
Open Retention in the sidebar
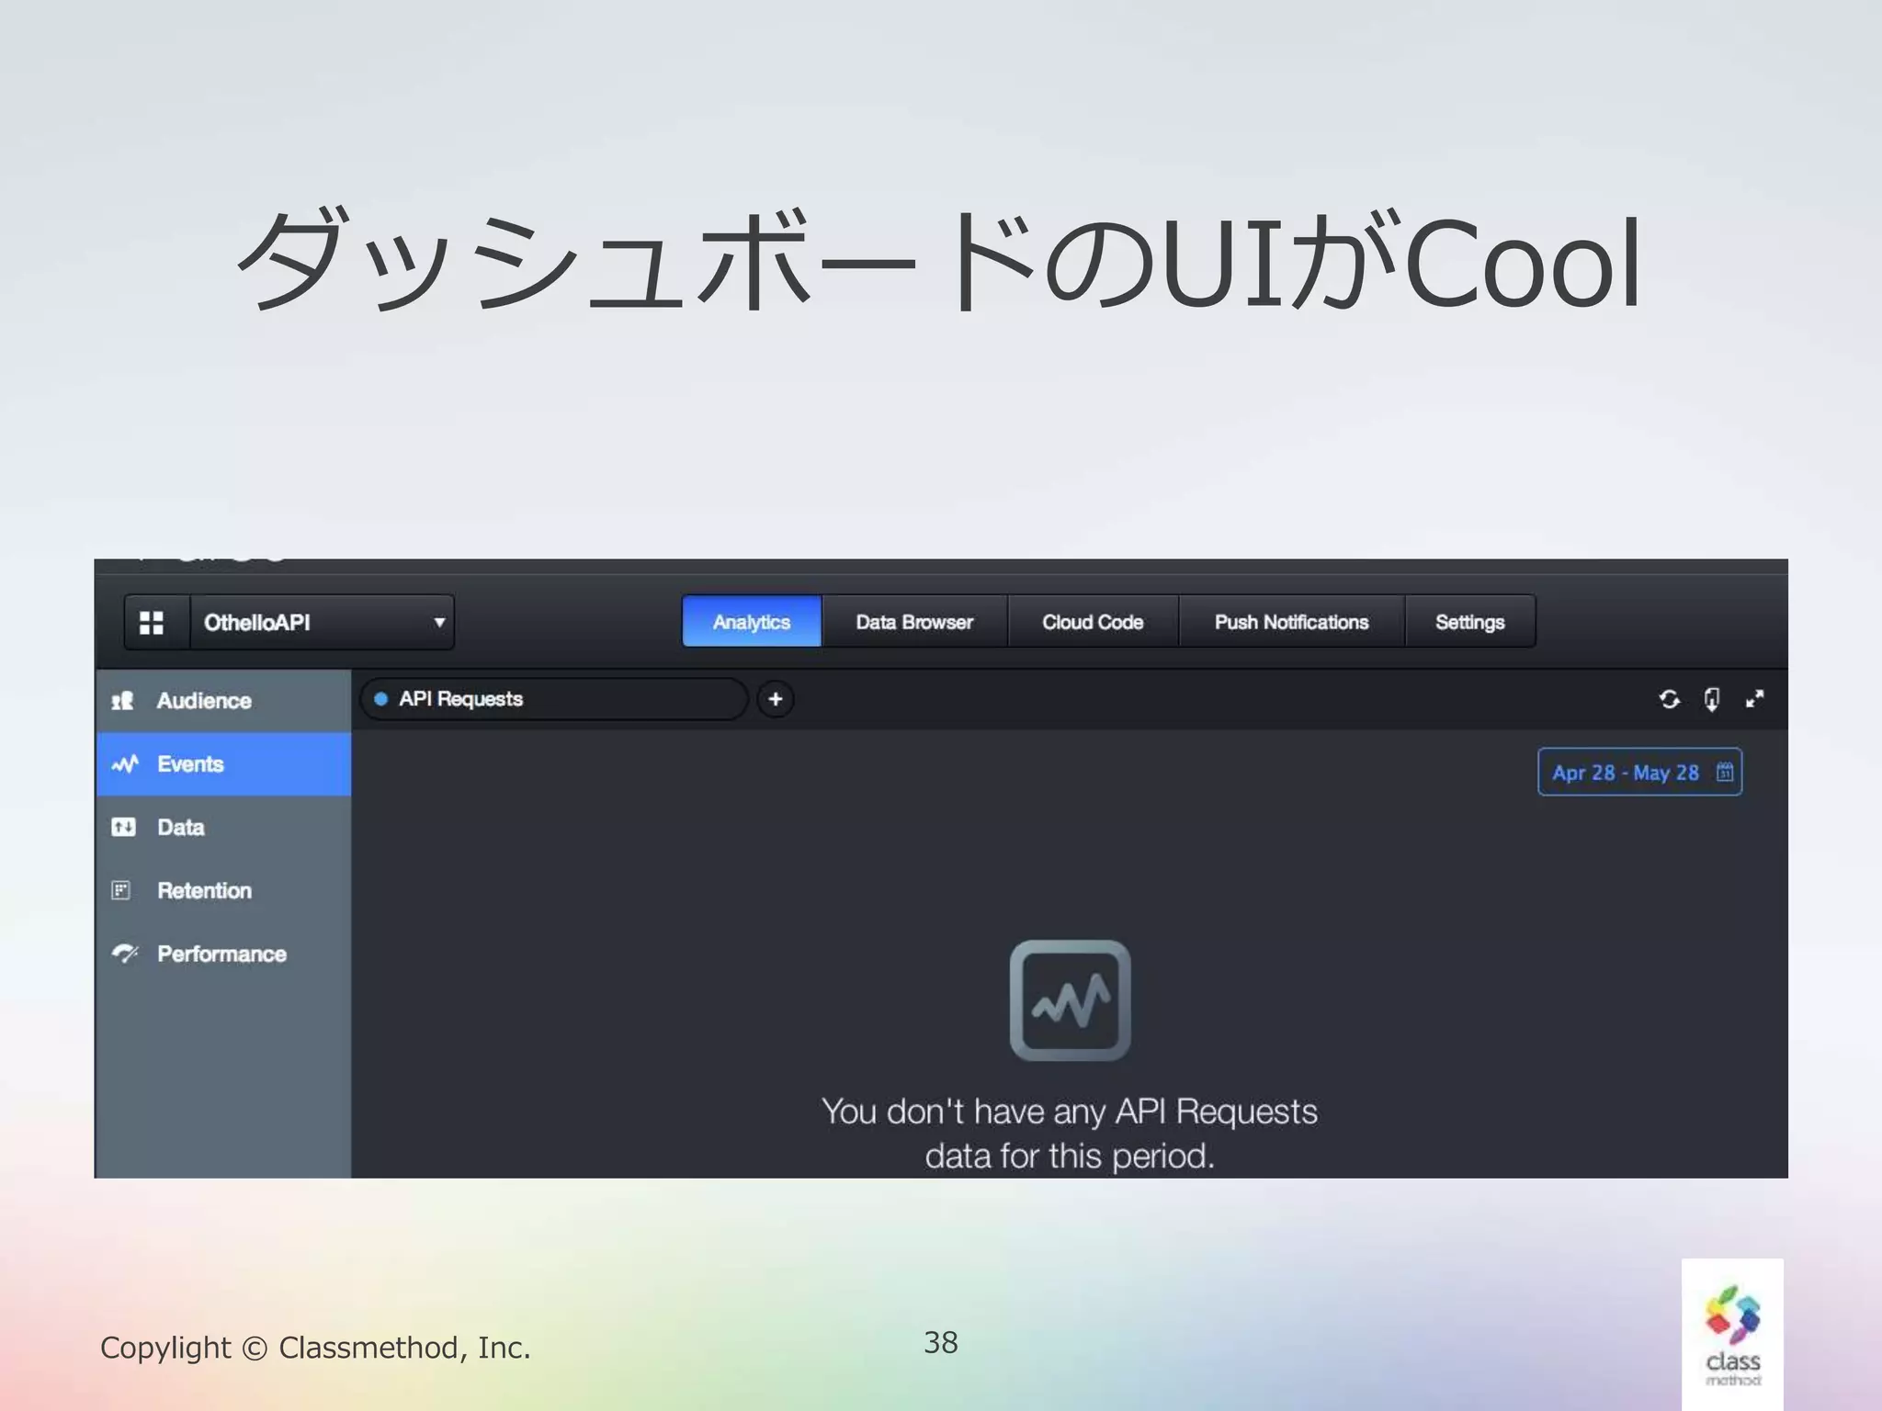223,891
